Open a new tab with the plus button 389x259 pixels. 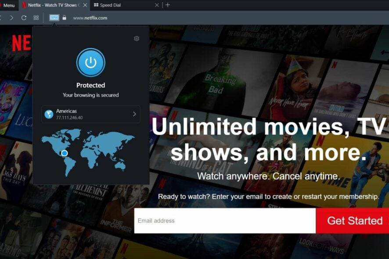[168, 5]
